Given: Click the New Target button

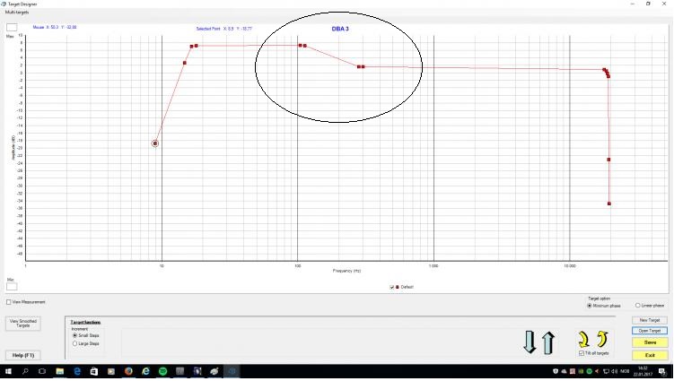Looking at the screenshot, I should coord(650,320).
